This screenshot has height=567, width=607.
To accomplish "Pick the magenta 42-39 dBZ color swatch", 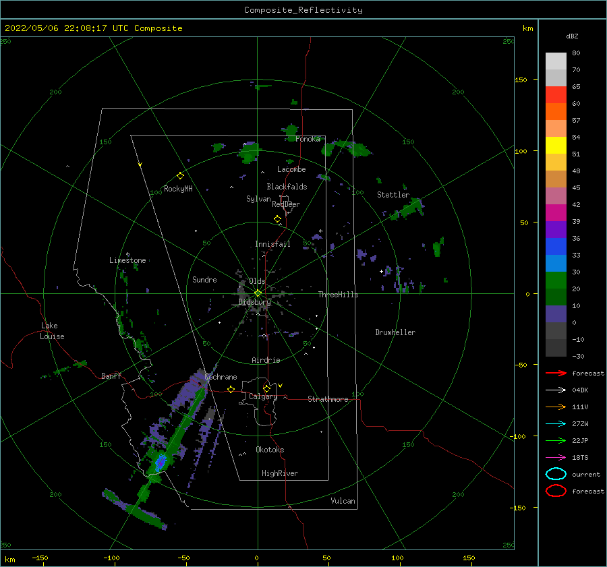I will (x=556, y=213).
